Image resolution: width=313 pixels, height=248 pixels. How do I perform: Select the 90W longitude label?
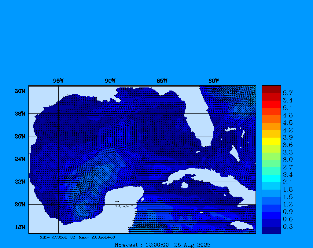[110, 81]
